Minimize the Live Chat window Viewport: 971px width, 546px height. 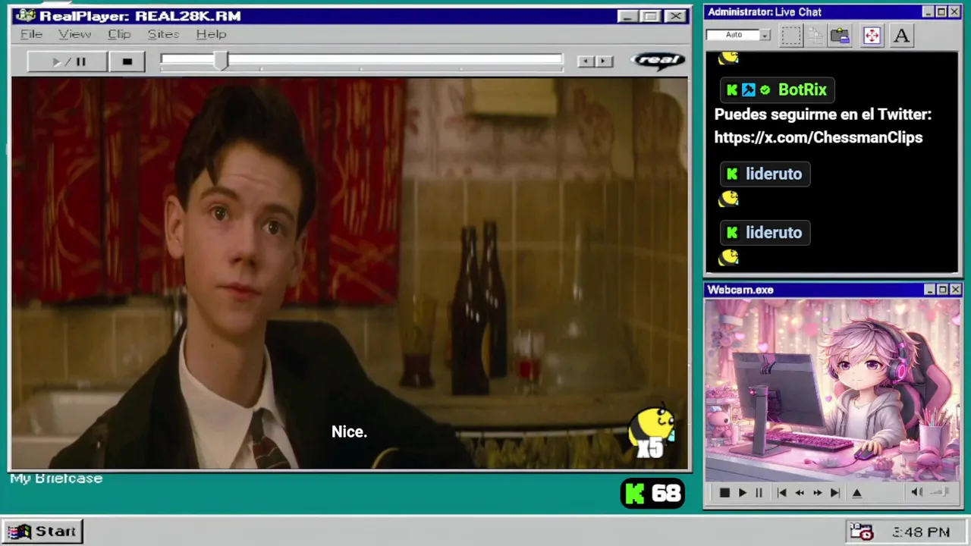[928, 12]
